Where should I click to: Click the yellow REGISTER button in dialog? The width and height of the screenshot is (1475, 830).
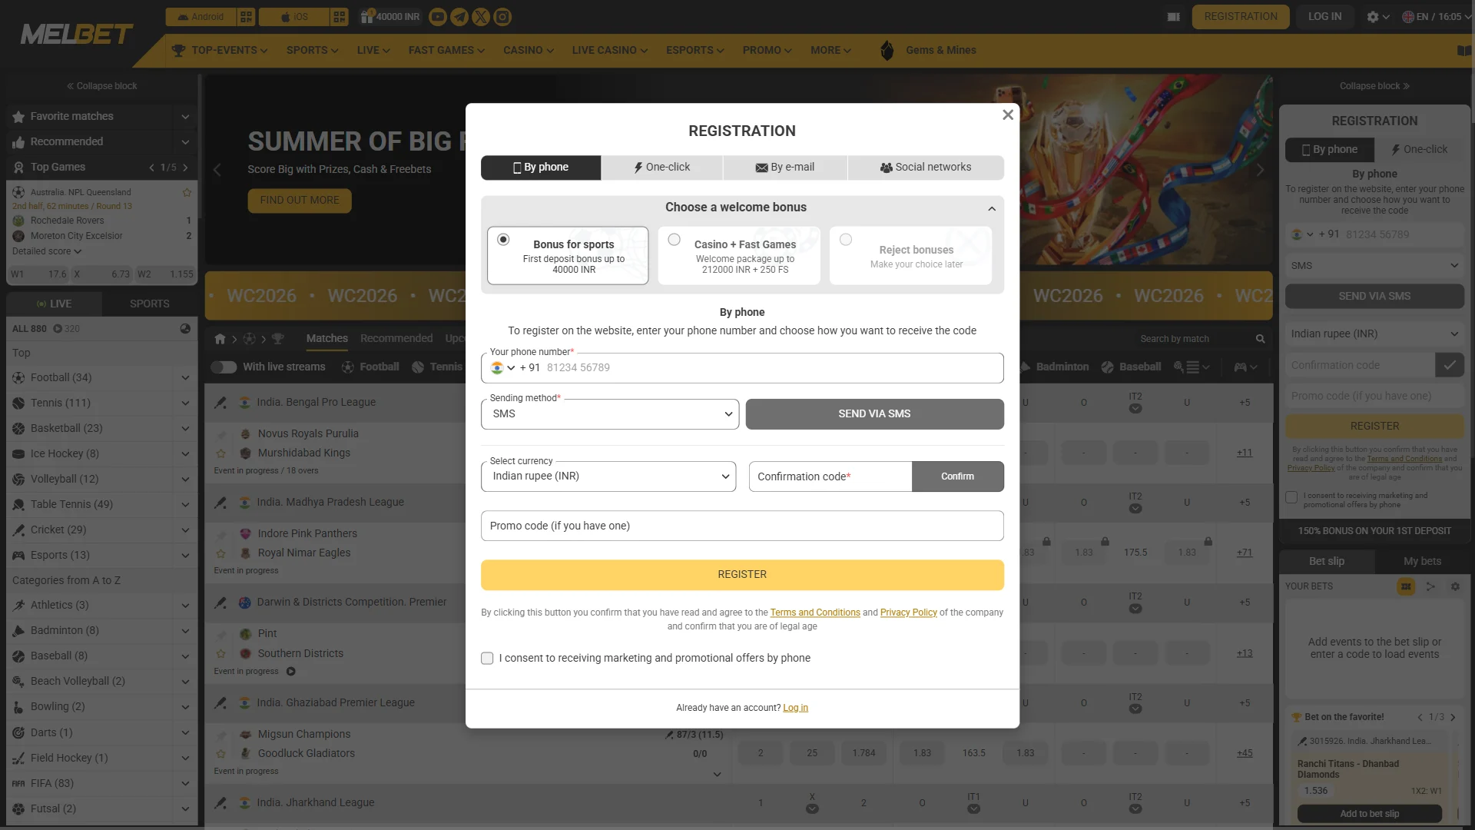tap(742, 575)
